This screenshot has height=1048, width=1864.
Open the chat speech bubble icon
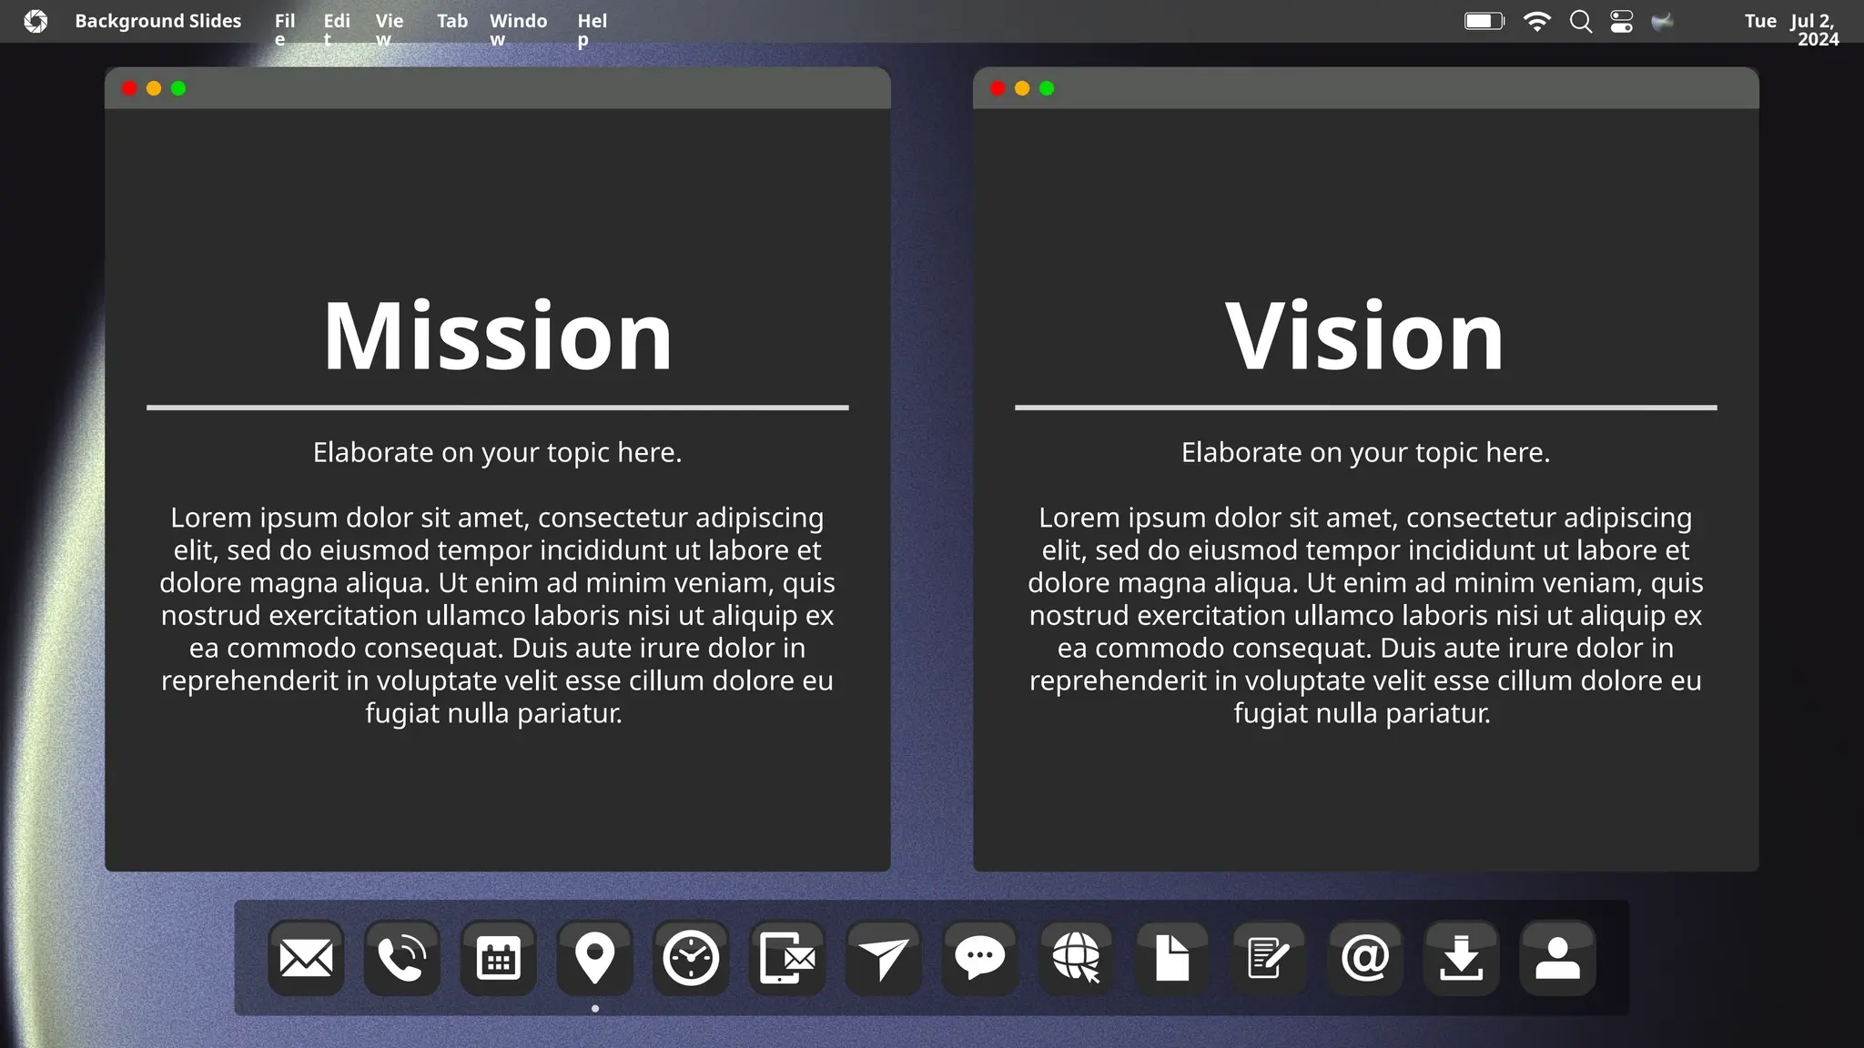coord(980,958)
